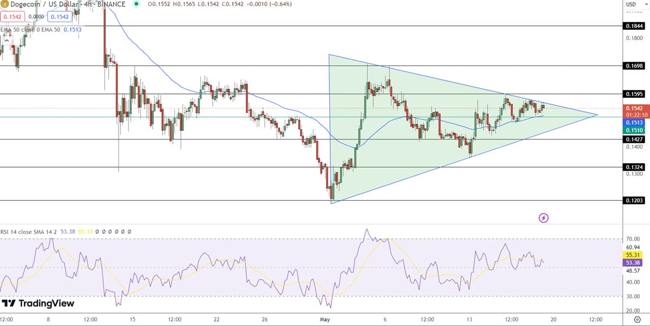Click the 0.1203 price level label

point(635,200)
